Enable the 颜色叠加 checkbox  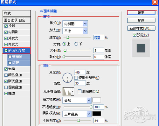pyautogui.click(x=6, y=75)
